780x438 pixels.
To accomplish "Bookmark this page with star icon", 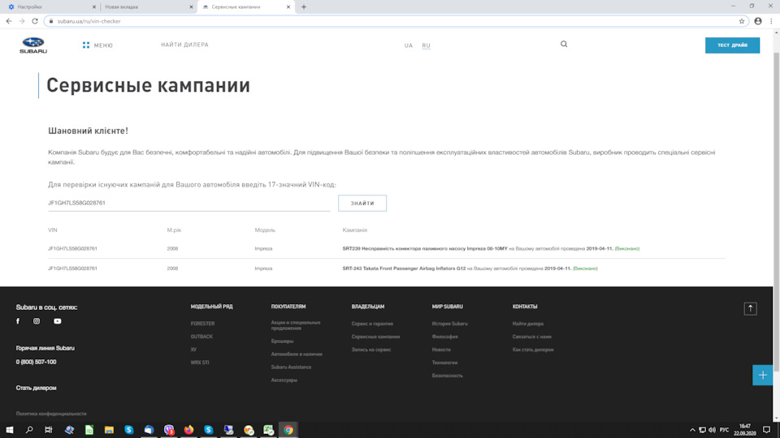I will pos(741,21).
